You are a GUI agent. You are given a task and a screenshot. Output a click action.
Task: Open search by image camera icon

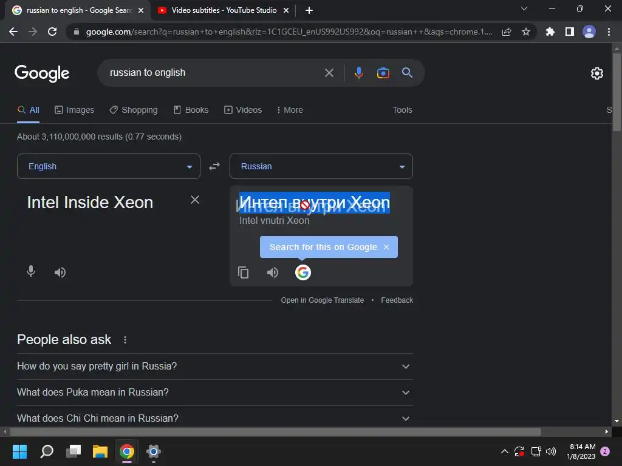click(x=383, y=73)
